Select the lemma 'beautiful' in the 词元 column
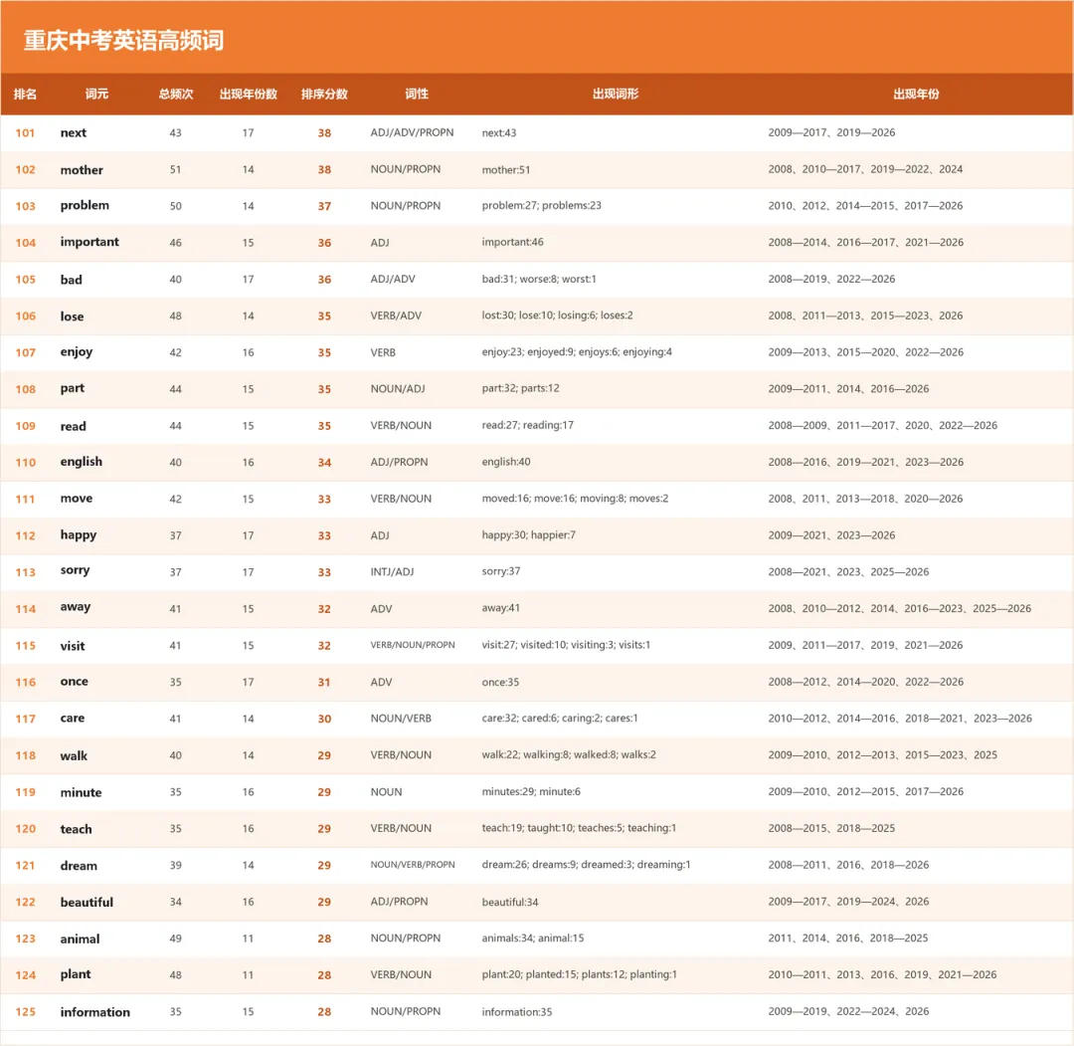The height and width of the screenshot is (1046, 1074). click(87, 902)
